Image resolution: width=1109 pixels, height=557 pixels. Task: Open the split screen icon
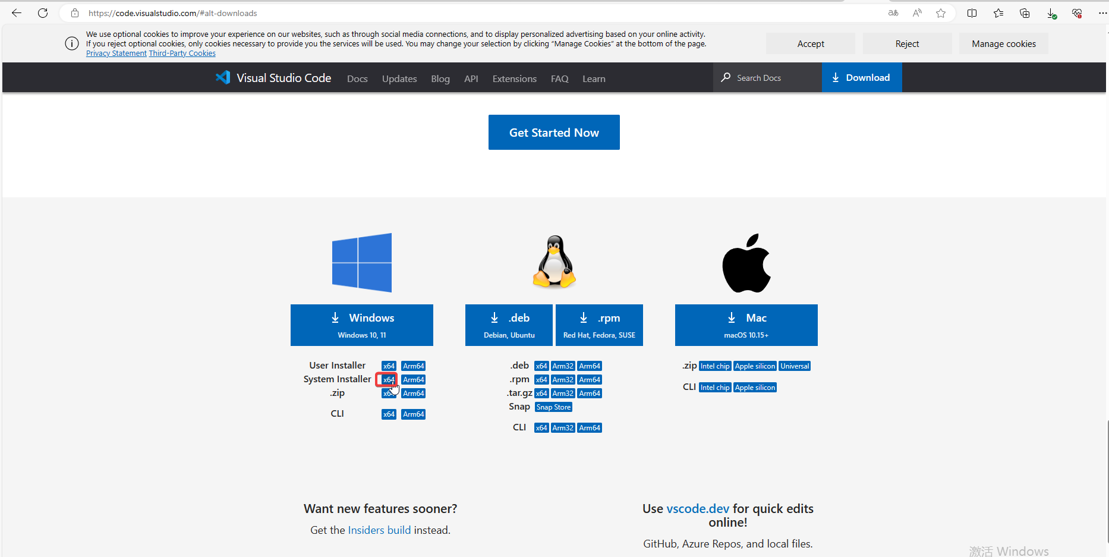pos(972,13)
